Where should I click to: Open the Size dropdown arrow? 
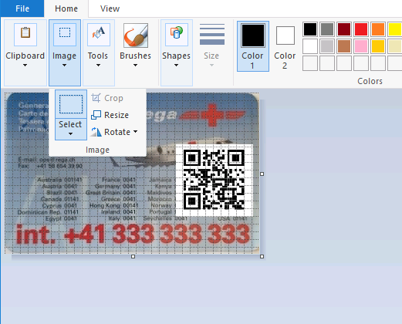211,66
